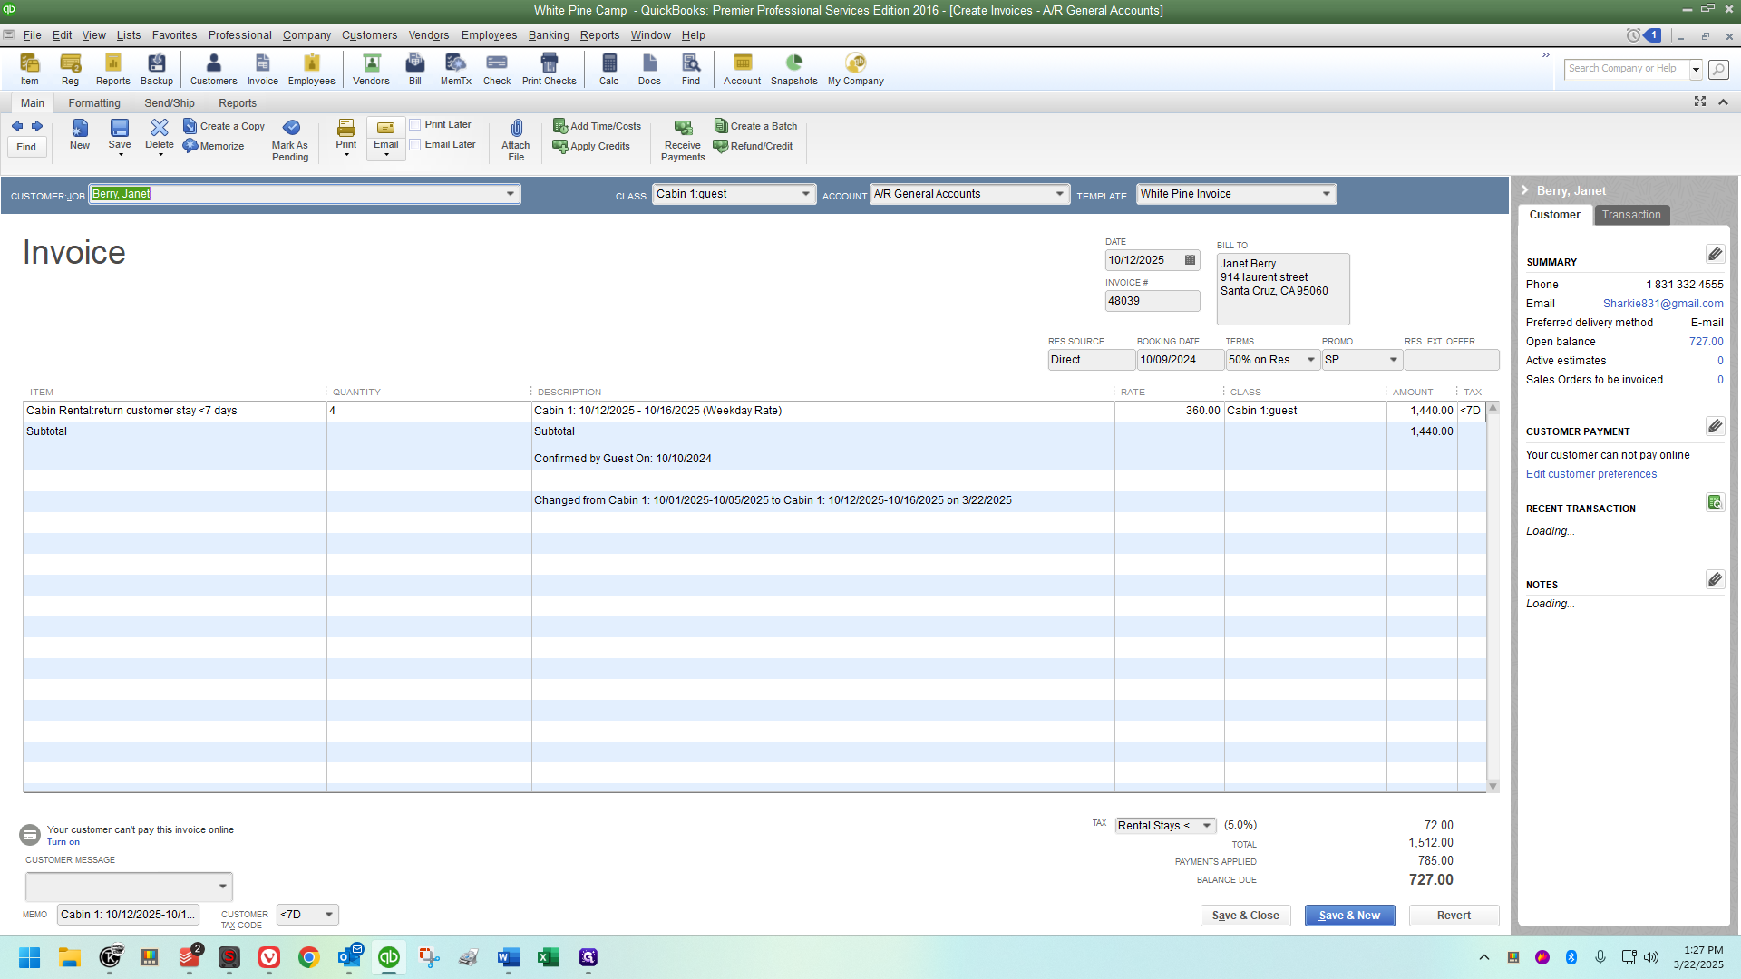
Task: Open the invoice date calendar picker
Action: pos(1190,260)
